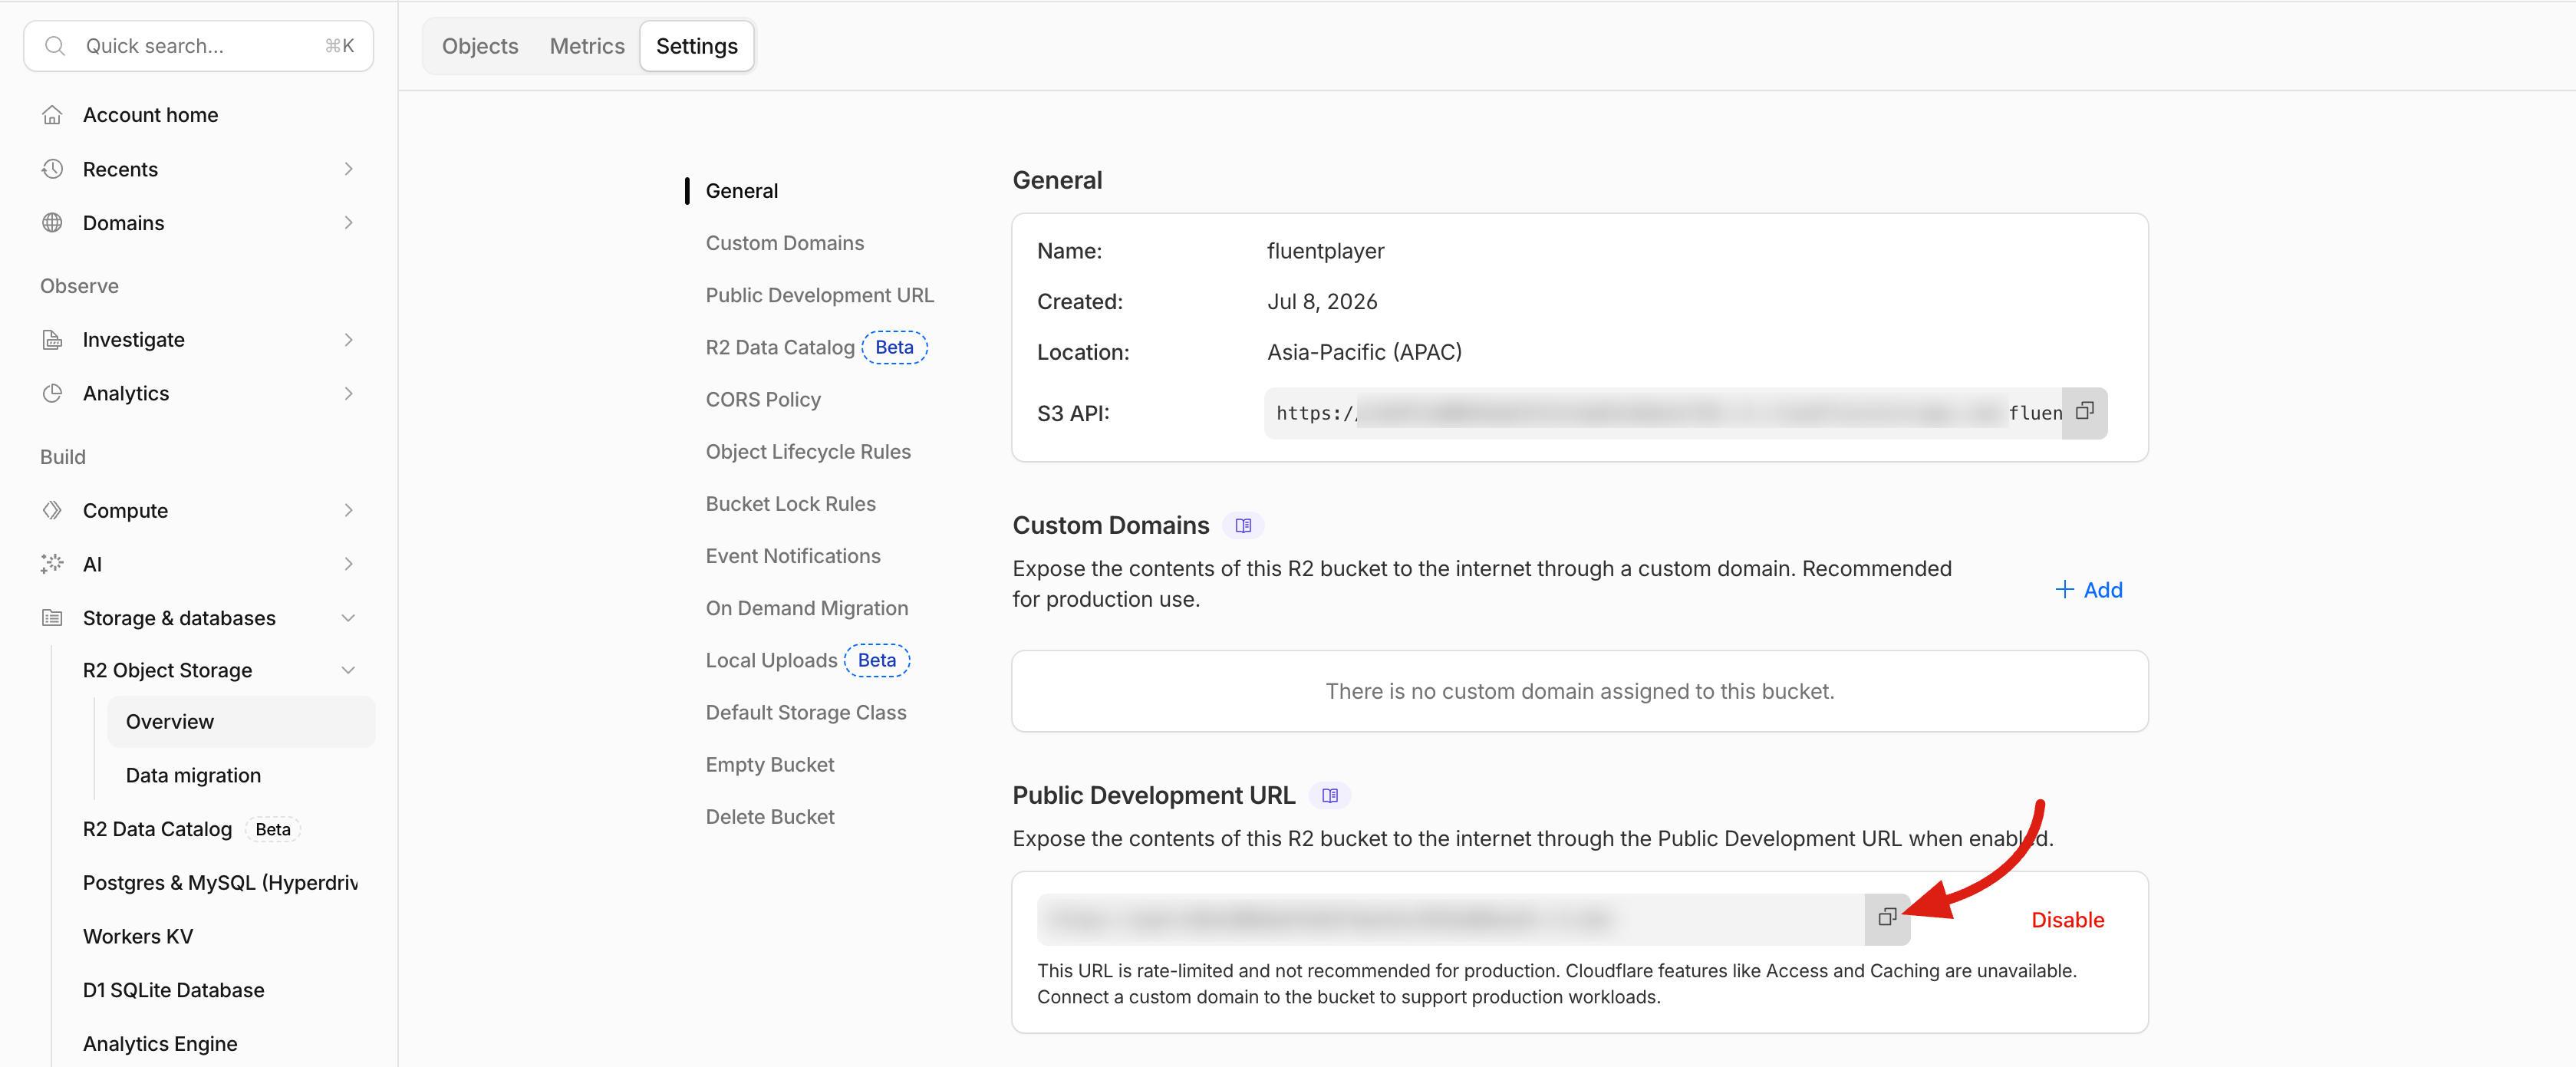Click location value 'Asia-Pacific (APAC)'
2576x1067 pixels.
point(1364,352)
